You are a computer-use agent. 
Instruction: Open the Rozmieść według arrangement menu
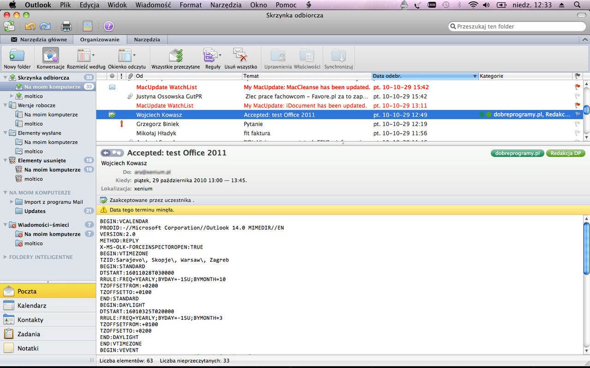[x=86, y=58]
